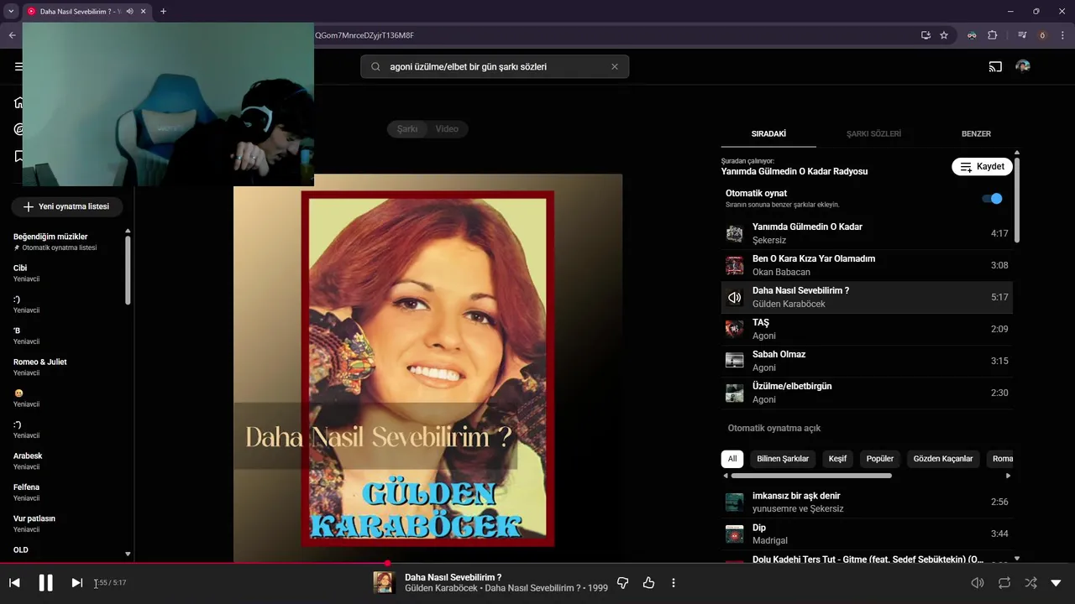Viewport: 1075px width, 604px height.
Task: Select the Gözden Kaçanlar chip
Action: 943,459
